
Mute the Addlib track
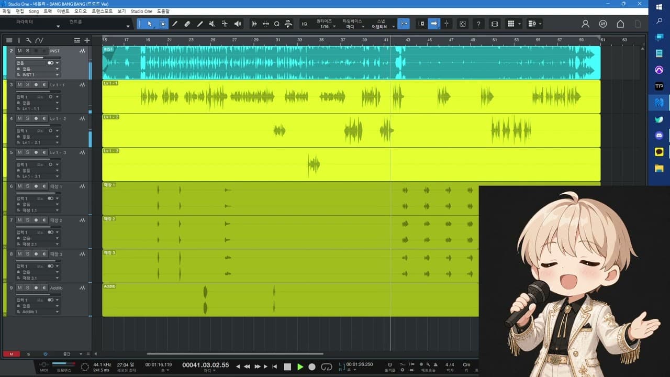[19, 287]
